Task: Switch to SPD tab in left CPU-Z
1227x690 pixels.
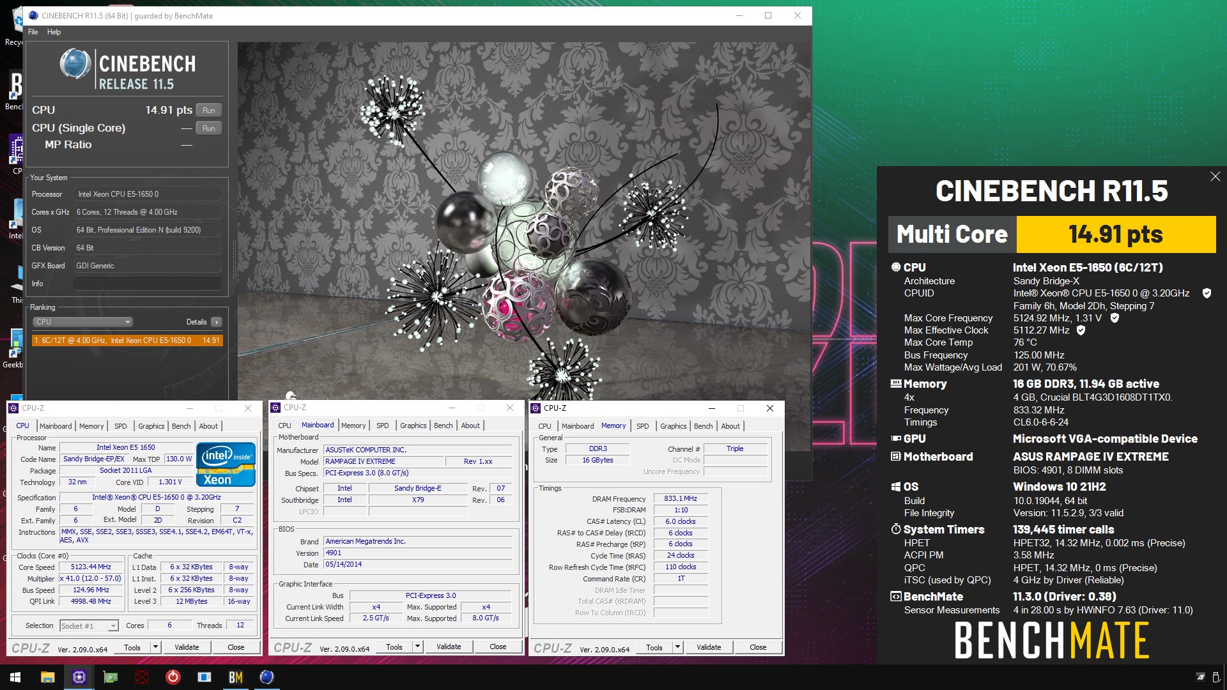Action: click(x=121, y=426)
